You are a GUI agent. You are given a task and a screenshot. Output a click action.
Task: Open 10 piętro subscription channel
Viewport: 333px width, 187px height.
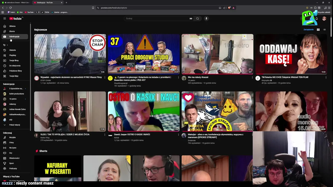[15, 99]
